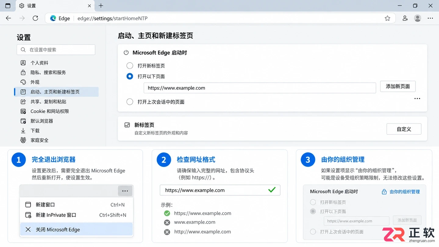The width and height of the screenshot is (439, 247).
Task: Open 默认浏览器 settings
Action: (x=56, y=121)
